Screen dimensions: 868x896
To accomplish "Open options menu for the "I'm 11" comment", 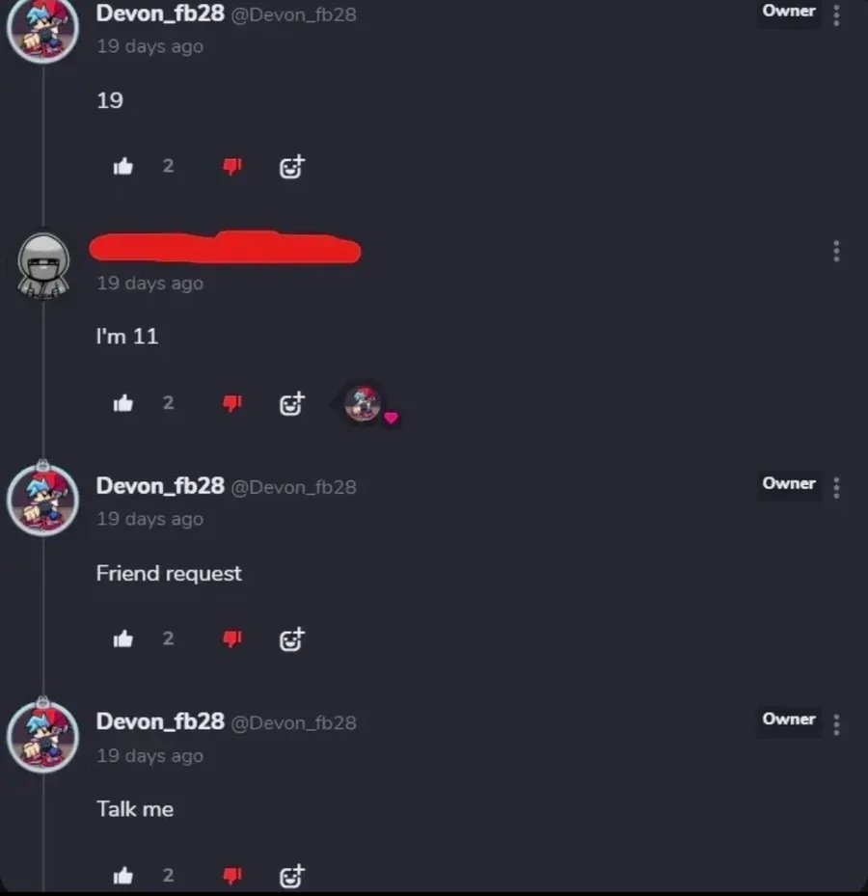I will click(x=836, y=252).
